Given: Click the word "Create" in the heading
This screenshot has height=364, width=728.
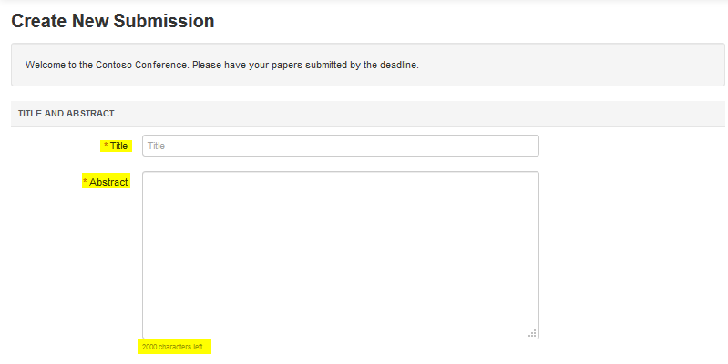Looking at the screenshot, I should (38, 21).
